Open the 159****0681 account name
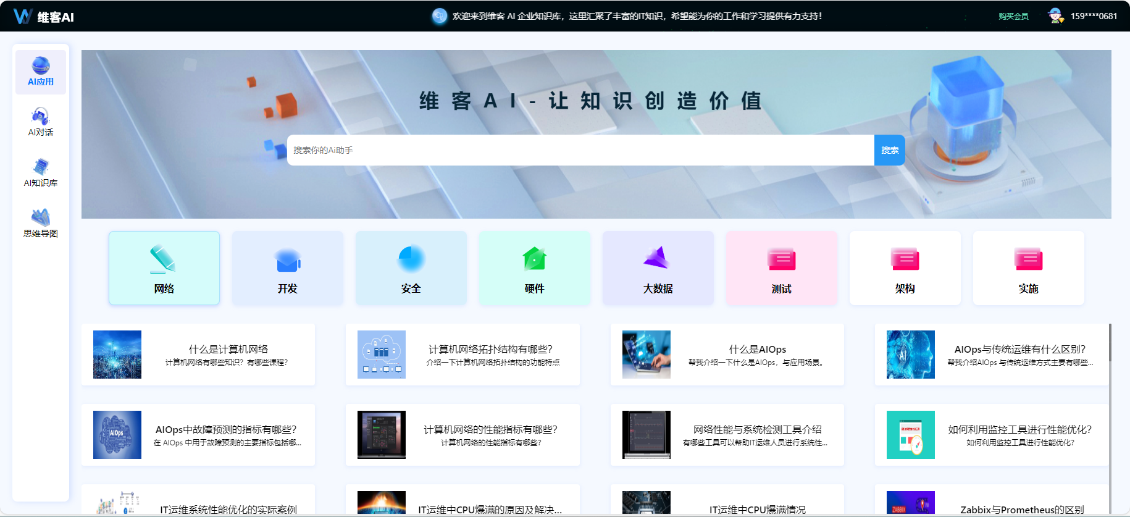 1094,16
